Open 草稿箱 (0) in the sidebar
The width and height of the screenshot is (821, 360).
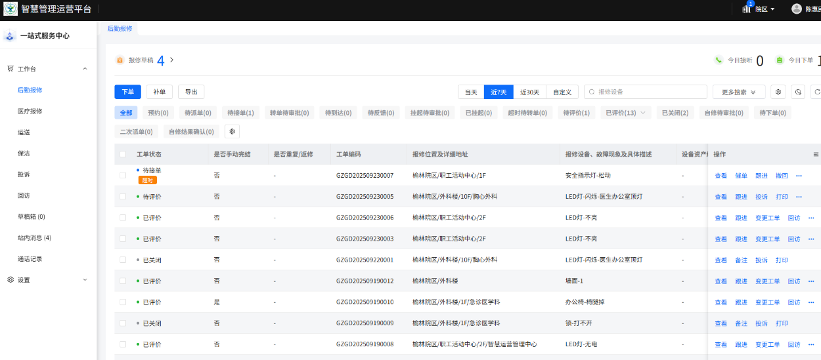32,216
